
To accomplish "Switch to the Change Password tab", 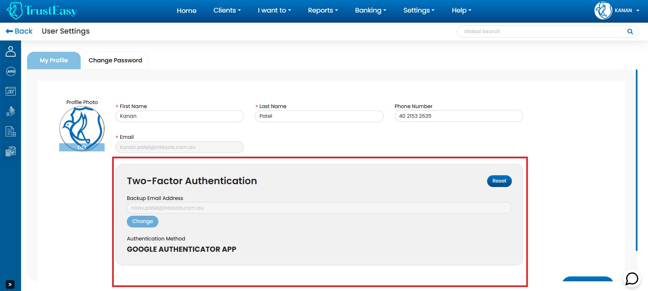I will 115,60.
